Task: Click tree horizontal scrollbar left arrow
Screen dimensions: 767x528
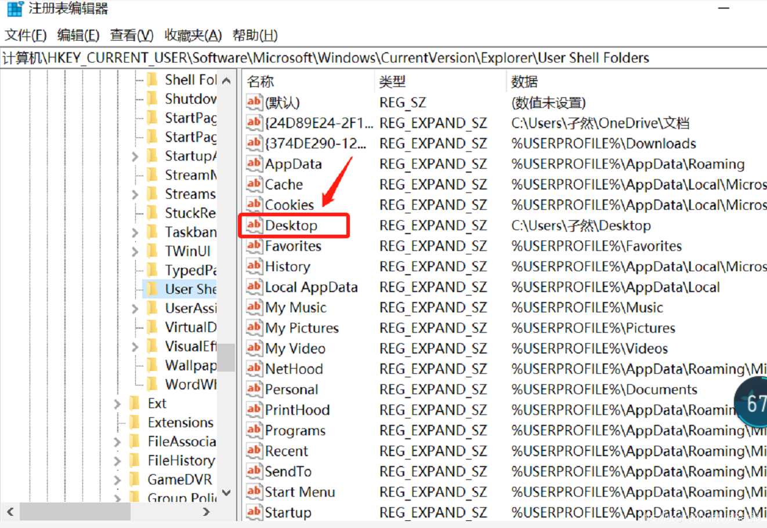Action: [x=10, y=512]
